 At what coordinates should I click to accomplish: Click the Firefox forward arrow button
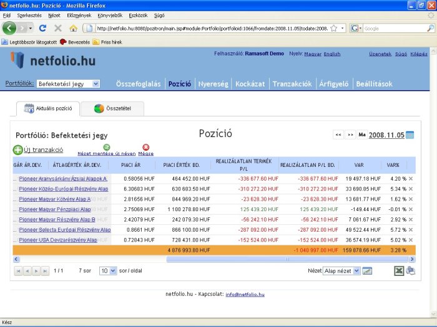[x=22, y=28]
